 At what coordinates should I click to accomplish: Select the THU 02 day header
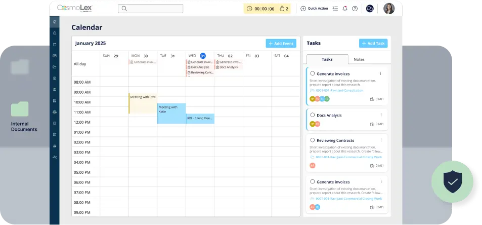click(x=225, y=56)
